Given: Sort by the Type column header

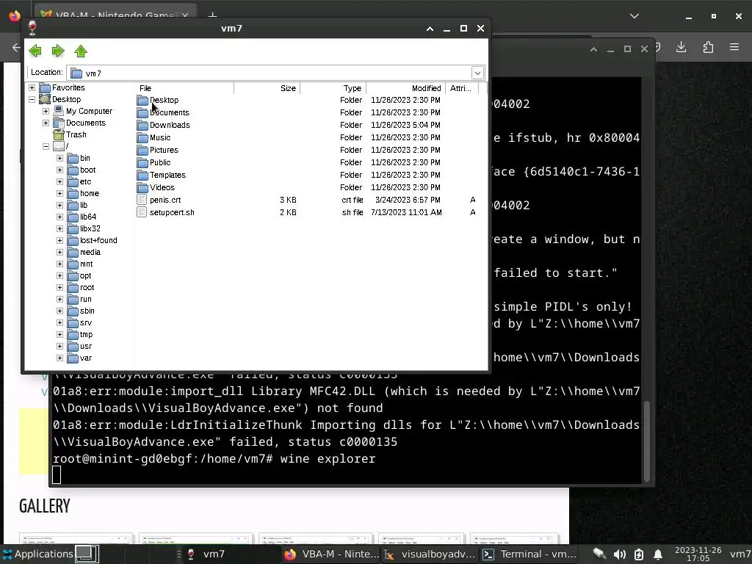Looking at the screenshot, I should pos(333,88).
